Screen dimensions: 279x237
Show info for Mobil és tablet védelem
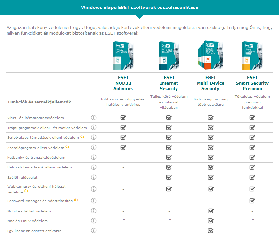pyautogui.click(x=94, y=211)
